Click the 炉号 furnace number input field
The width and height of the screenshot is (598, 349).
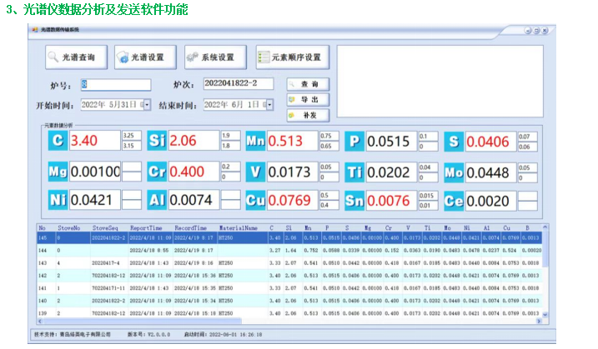[x=115, y=84]
